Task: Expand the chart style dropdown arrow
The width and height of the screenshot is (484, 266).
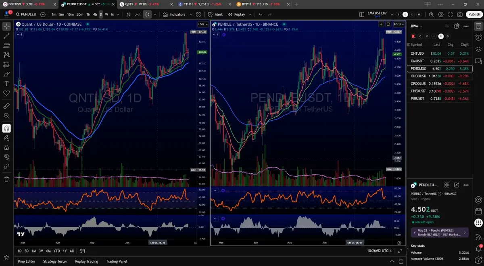Action: coord(155,14)
